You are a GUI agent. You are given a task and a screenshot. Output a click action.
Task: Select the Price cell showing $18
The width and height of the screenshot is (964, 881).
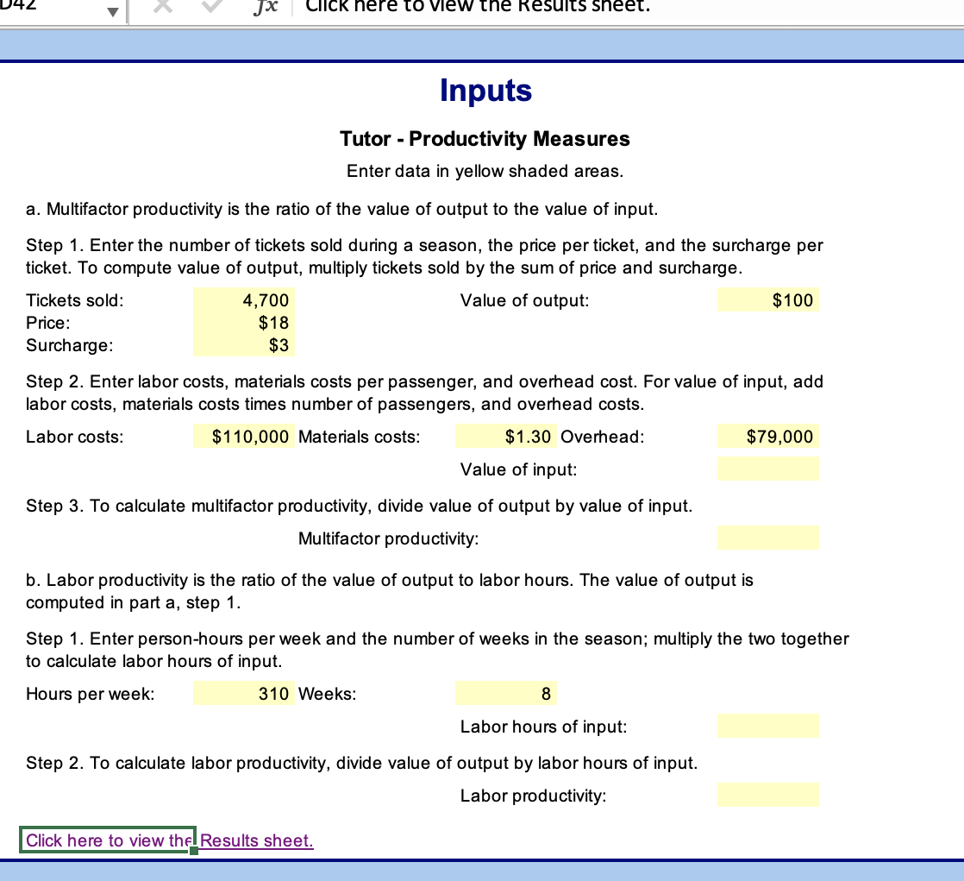click(243, 323)
